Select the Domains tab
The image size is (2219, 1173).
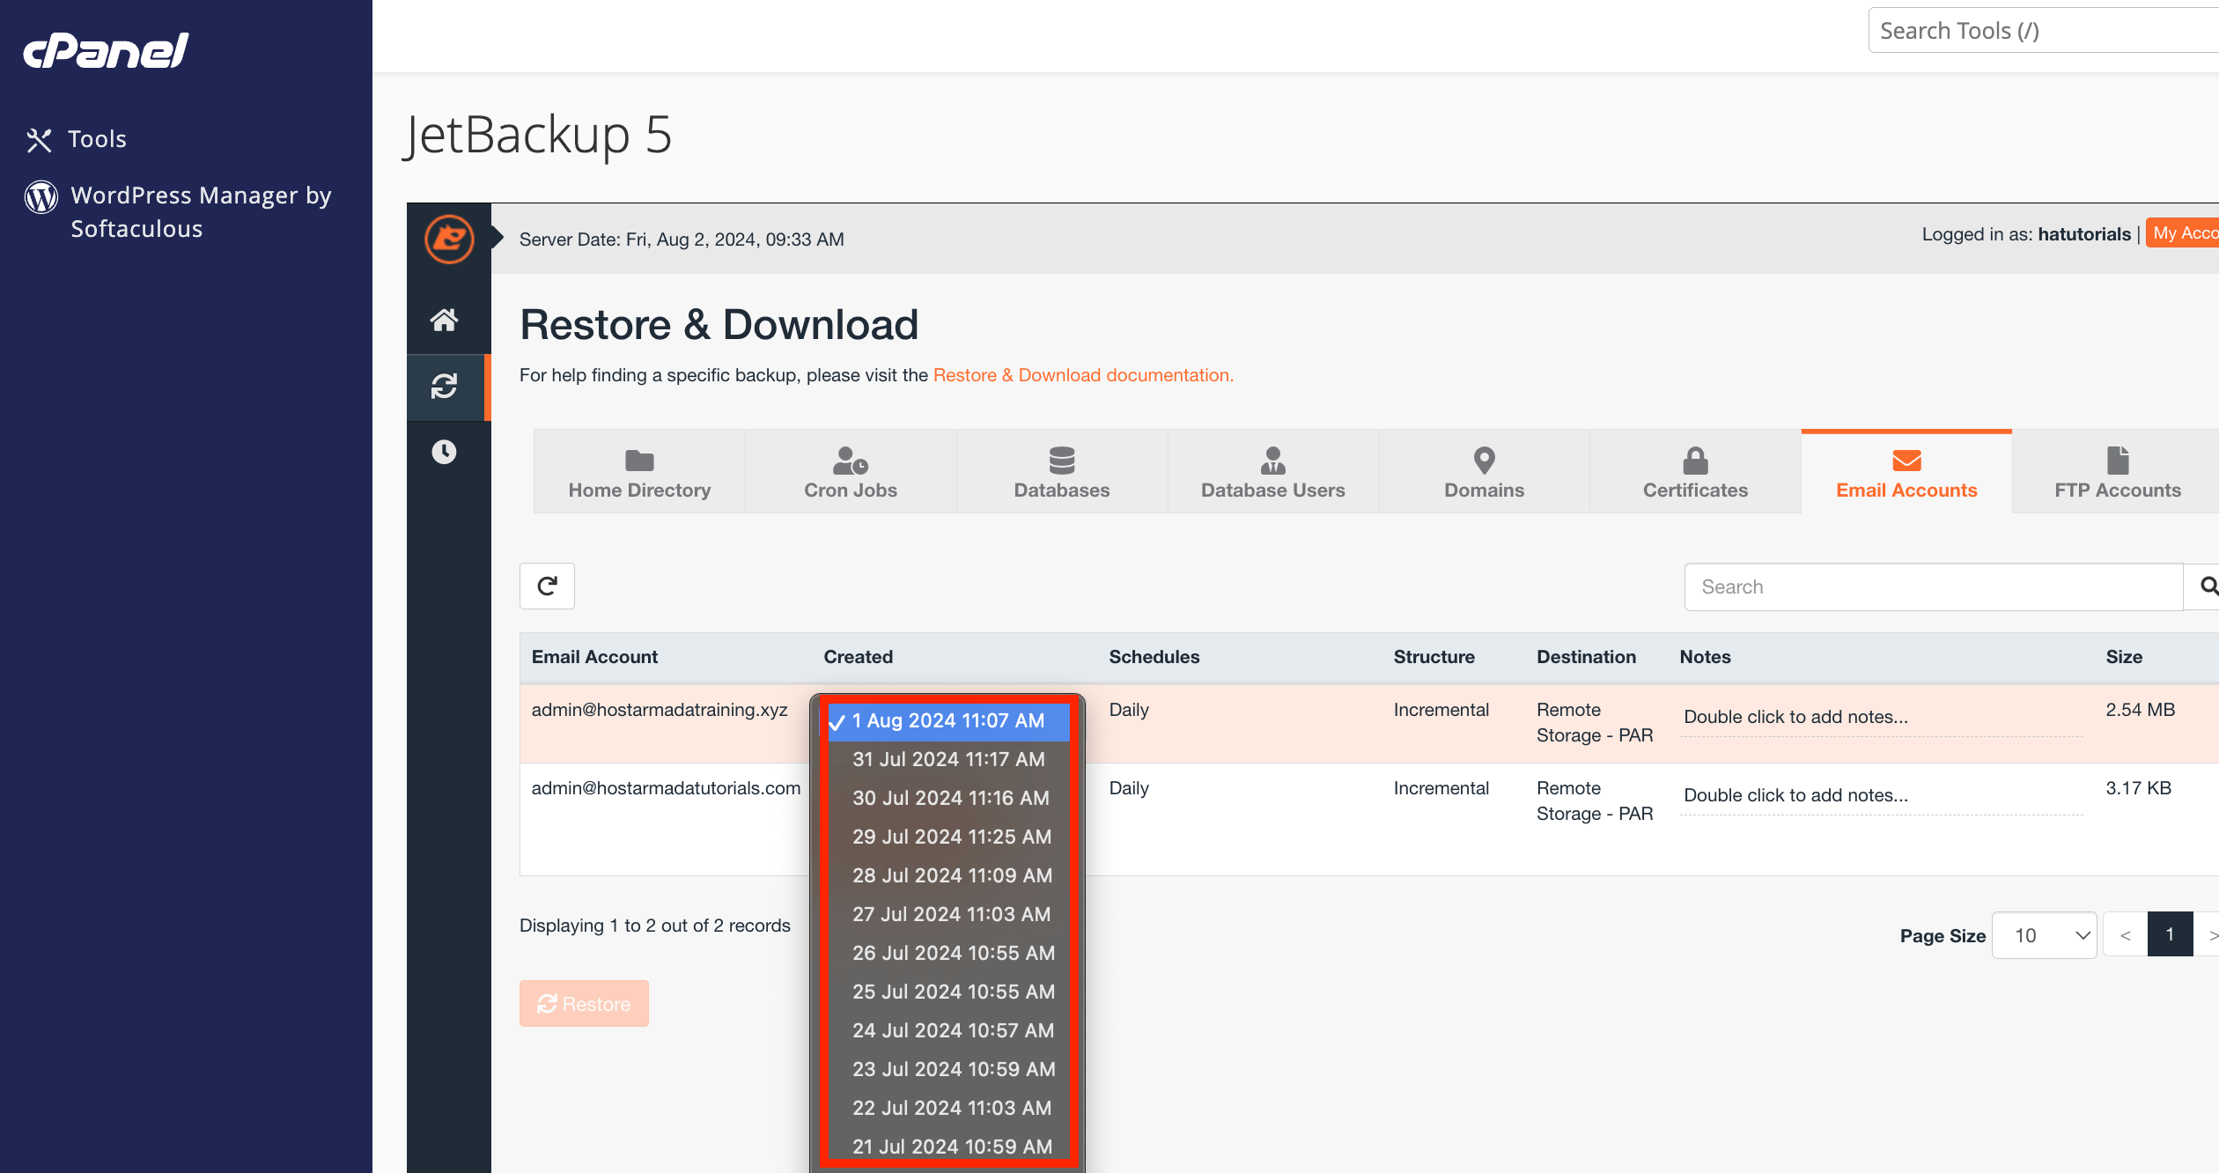[1485, 472]
